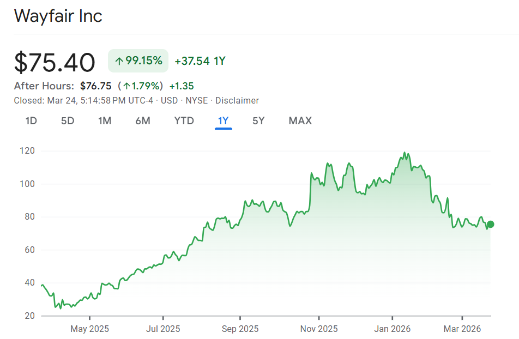Click the after-hours 1.79% up arrow
Screen dimensions: 519x339
point(126,86)
